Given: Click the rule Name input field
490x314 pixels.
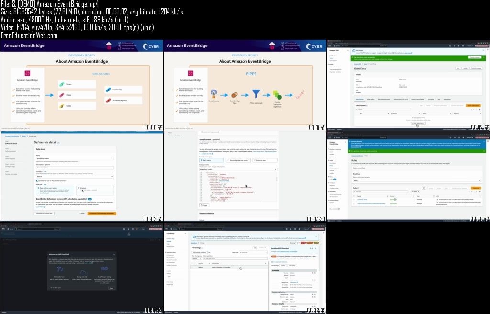Looking at the screenshot, I should pyautogui.click(x=75, y=158).
